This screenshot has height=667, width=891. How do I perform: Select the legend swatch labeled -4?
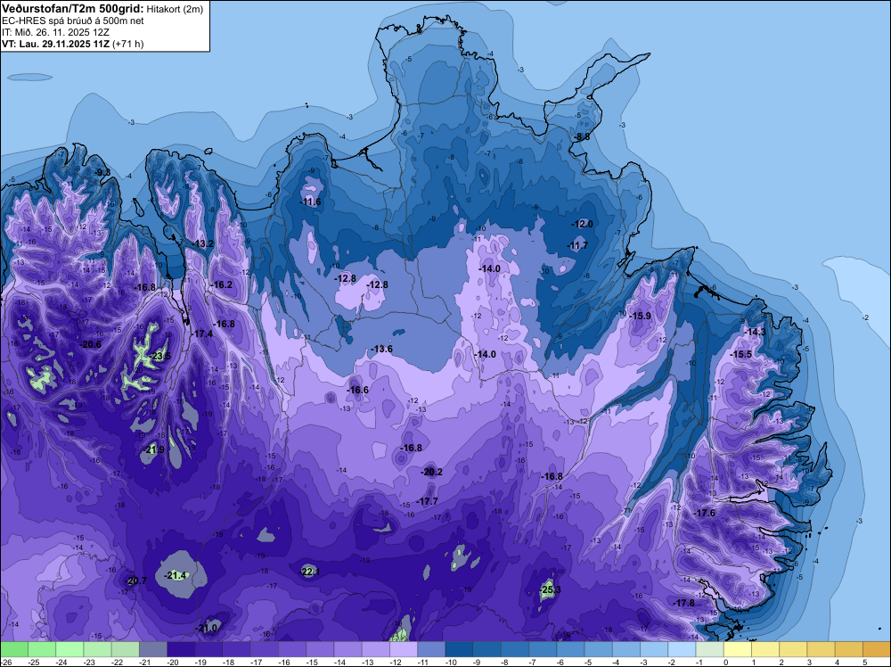[x=626, y=649]
